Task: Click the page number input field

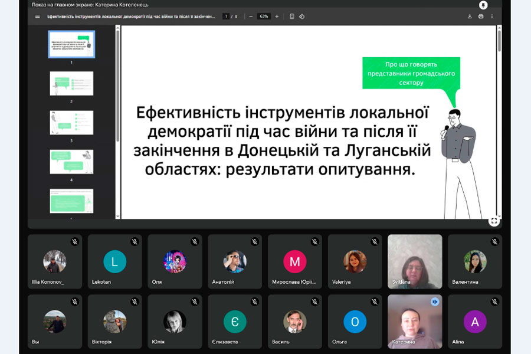Action: [225, 17]
